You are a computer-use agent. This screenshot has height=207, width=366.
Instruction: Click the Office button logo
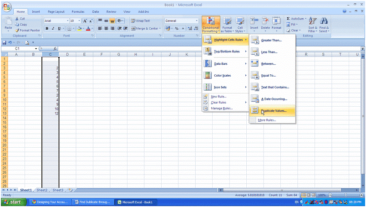click(x=7, y=7)
